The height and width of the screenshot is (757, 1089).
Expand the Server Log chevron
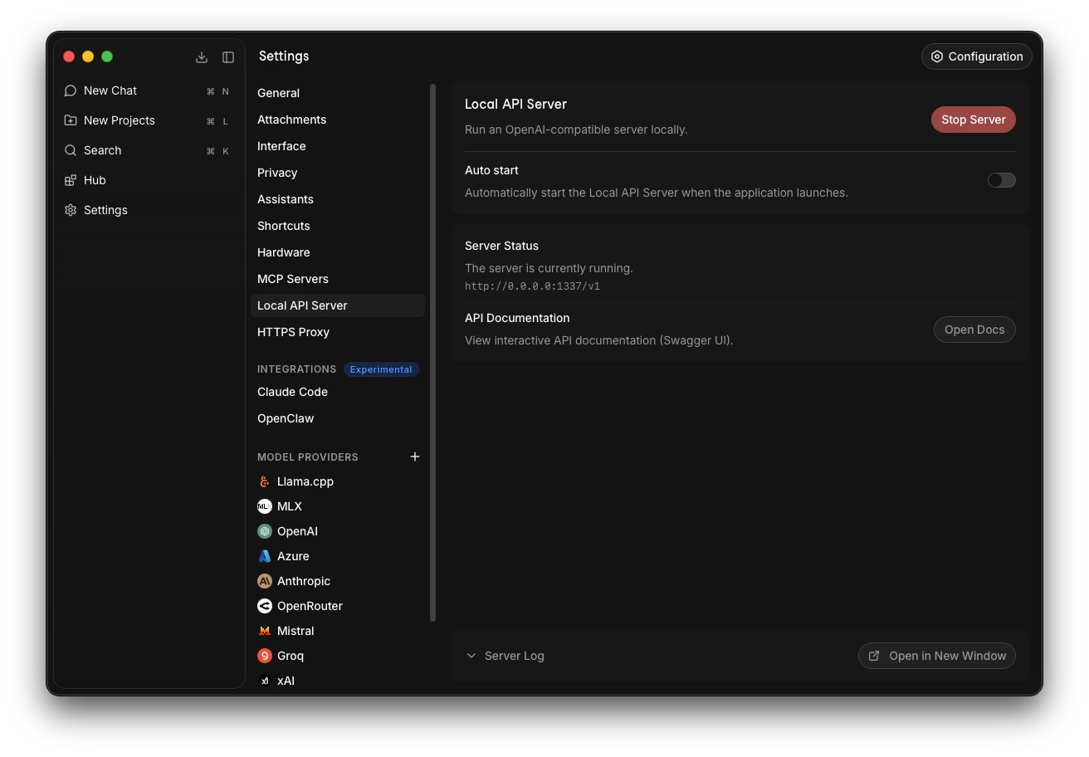(x=471, y=656)
